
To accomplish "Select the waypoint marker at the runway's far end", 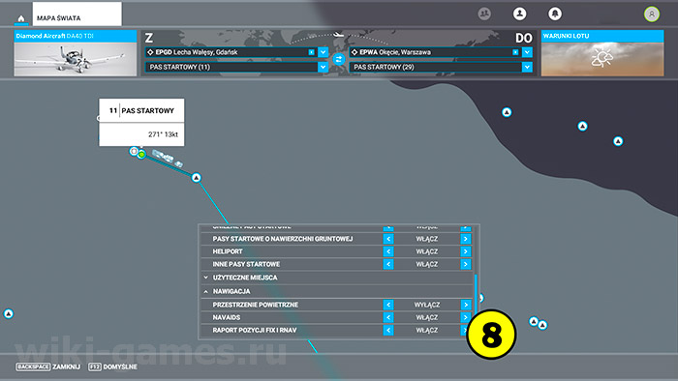I will [x=197, y=178].
